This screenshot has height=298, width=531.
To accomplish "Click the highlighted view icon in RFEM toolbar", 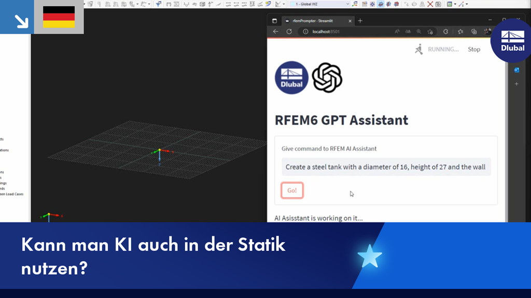I will click(x=380, y=4).
